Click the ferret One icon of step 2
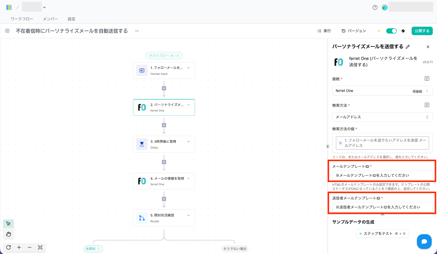 tap(142, 107)
